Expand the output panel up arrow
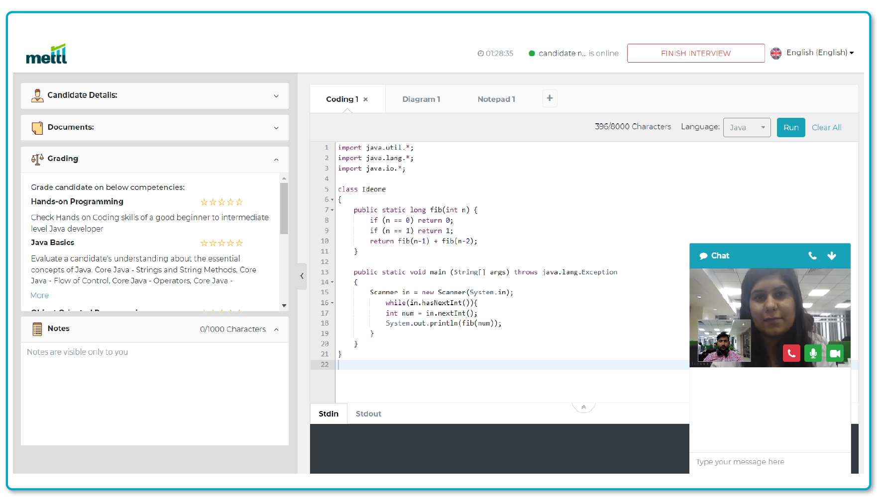Screen dimensions: 877x501 coord(583,407)
